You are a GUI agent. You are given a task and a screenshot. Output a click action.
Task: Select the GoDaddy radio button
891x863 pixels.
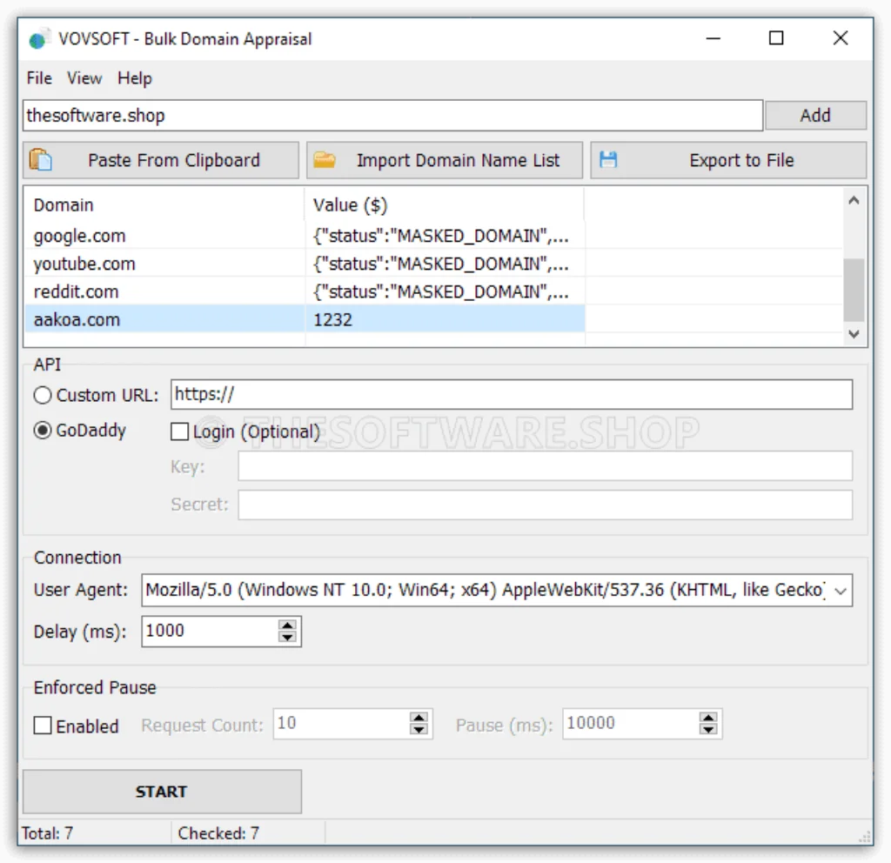(x=43, y=431)
